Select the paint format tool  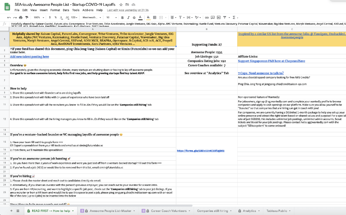(27, 17)
